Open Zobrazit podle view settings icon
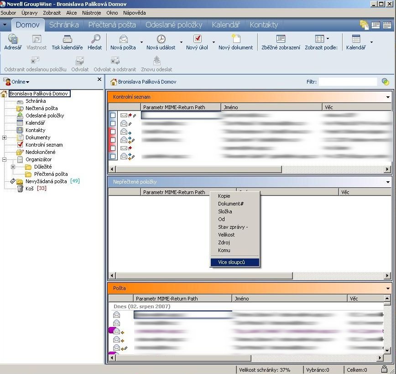Viewport: 396px width, 374px height. (319, 39)
